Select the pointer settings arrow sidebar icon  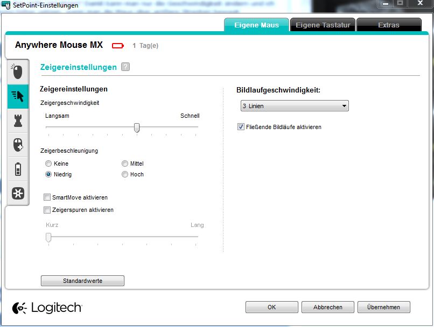(x=18, y=96)
